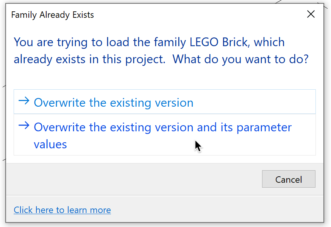Click the "LEGO Brick" family name in message
This screenshot has height=227, width=331.
(218, 42)
